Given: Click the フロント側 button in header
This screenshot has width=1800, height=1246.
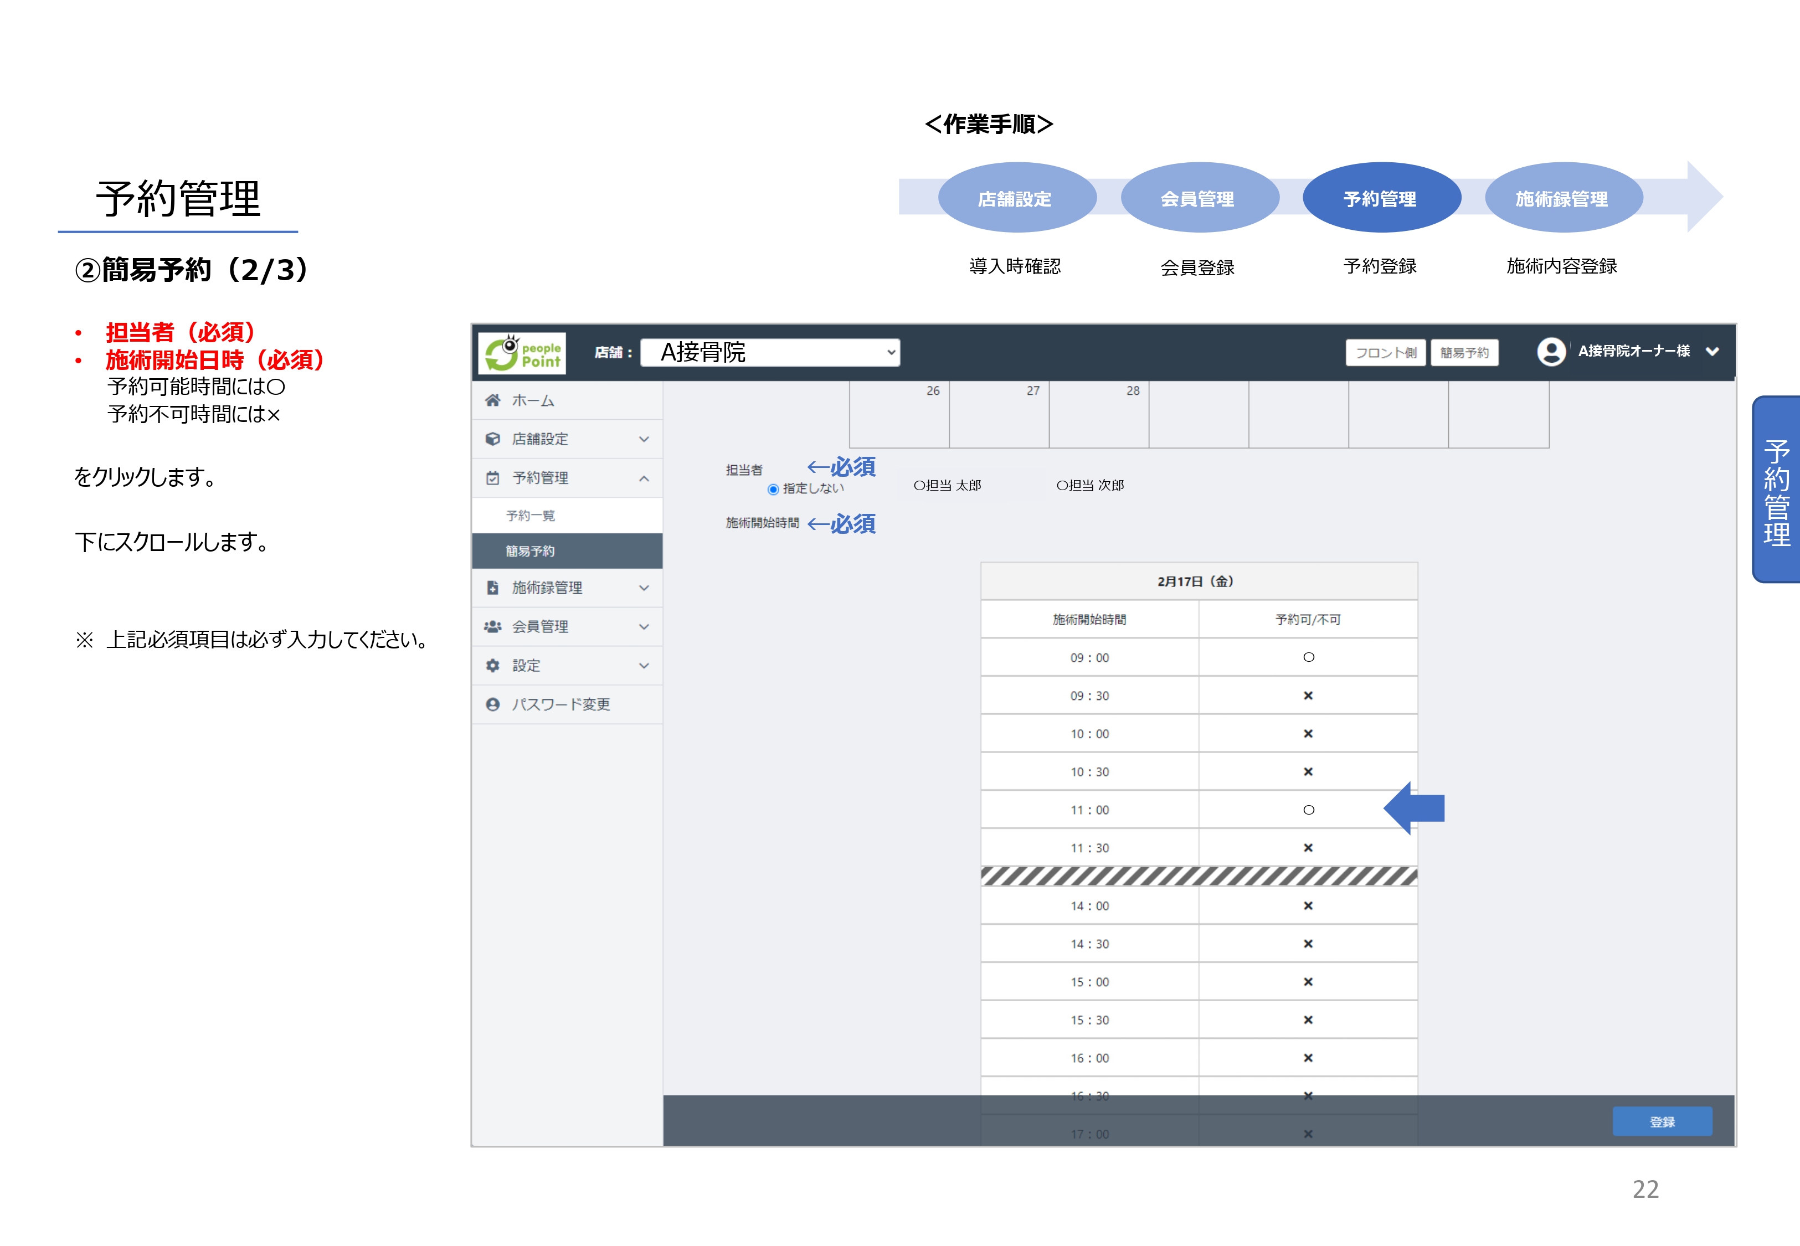Looking at the screenshot, I should coord(1386,353).
